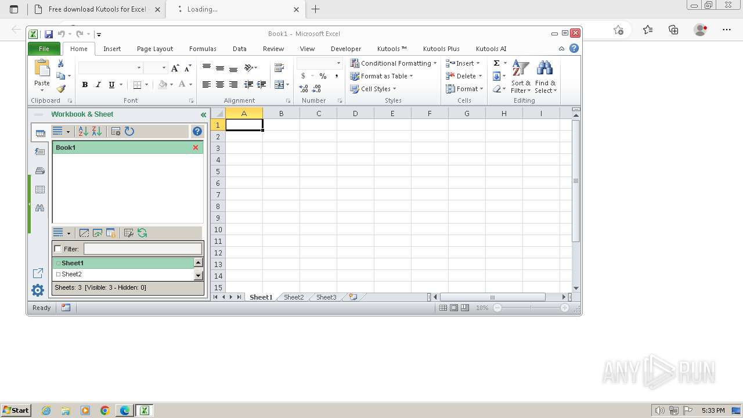Center text horizontally in cell

[219, 85]
